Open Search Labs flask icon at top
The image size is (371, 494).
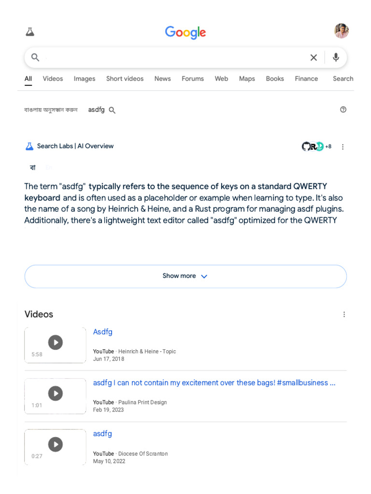[30, 32]
